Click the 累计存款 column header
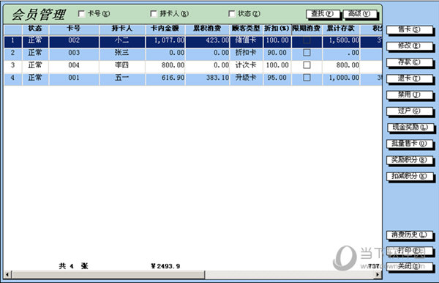The height and width of the screenshot is (283, 439). point(341,29)
